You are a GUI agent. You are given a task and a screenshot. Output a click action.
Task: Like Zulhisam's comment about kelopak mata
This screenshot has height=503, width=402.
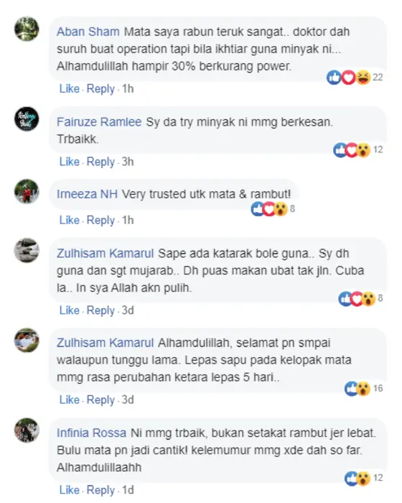coord(69,400)
